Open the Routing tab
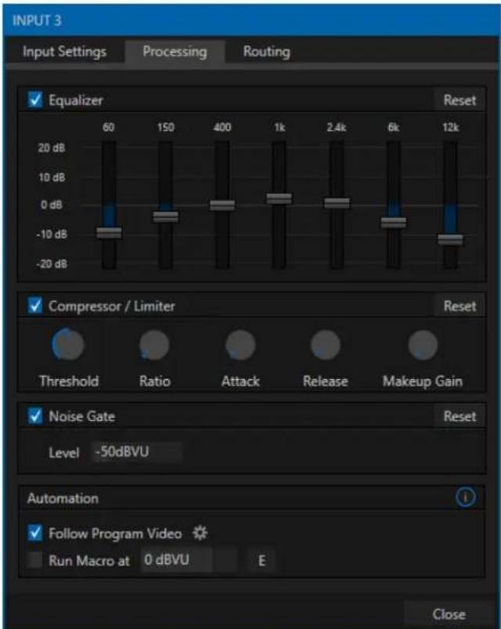This screenshot has width=501, height=629. pos(266,52)
